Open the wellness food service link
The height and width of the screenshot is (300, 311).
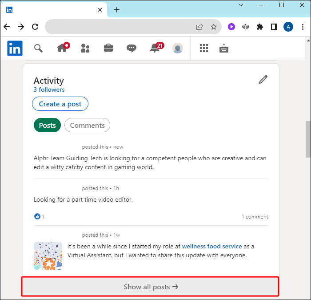[x=212, y=246]
